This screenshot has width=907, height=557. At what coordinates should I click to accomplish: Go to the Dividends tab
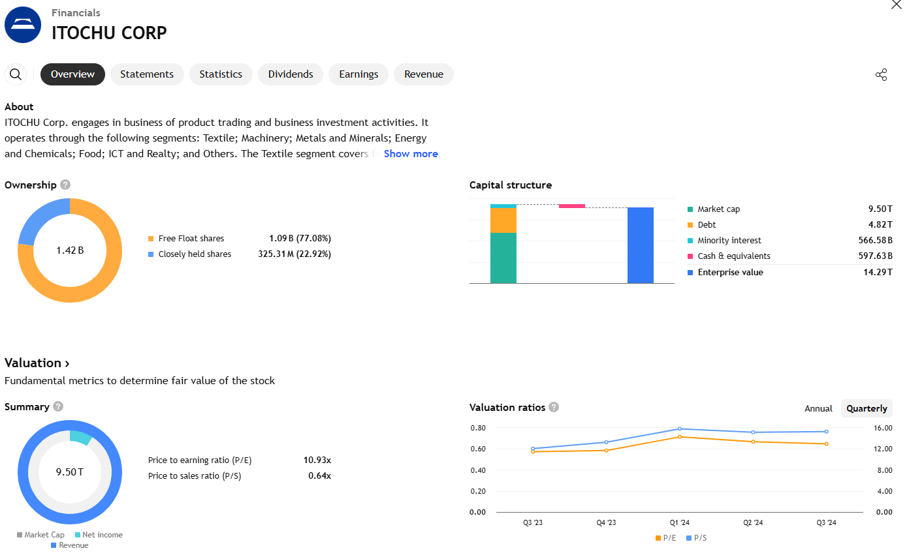coord(291,74)
